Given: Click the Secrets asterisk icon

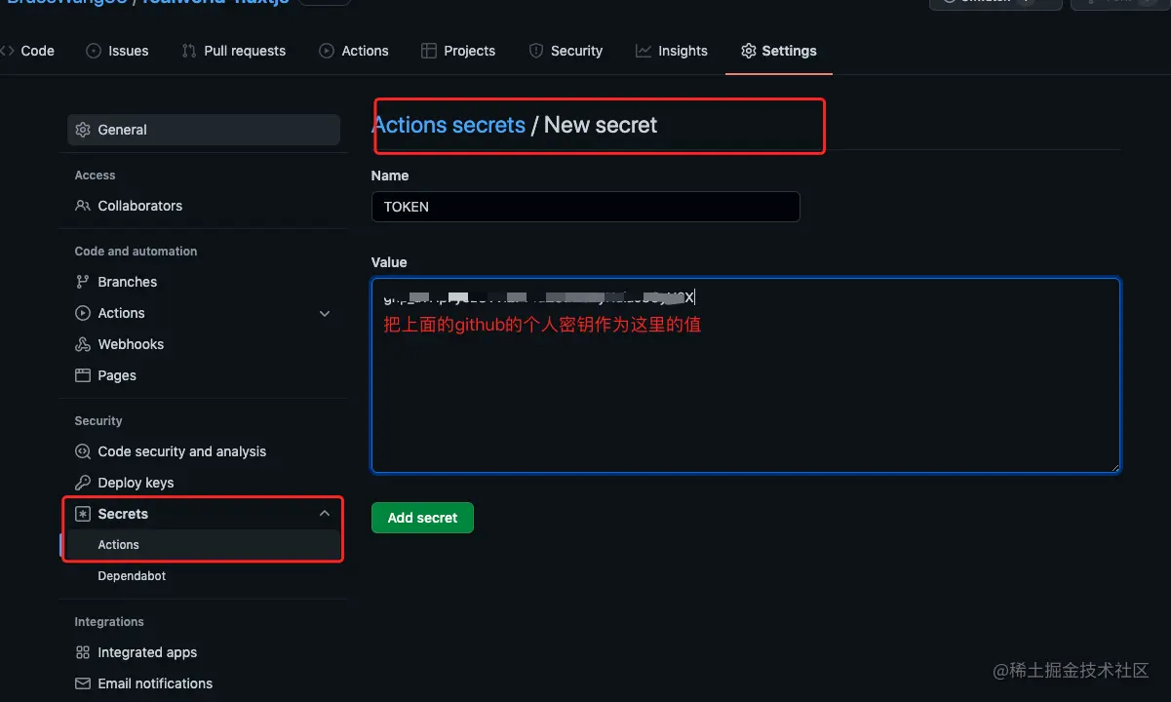Looking at the screenshot, I should 83,514.
